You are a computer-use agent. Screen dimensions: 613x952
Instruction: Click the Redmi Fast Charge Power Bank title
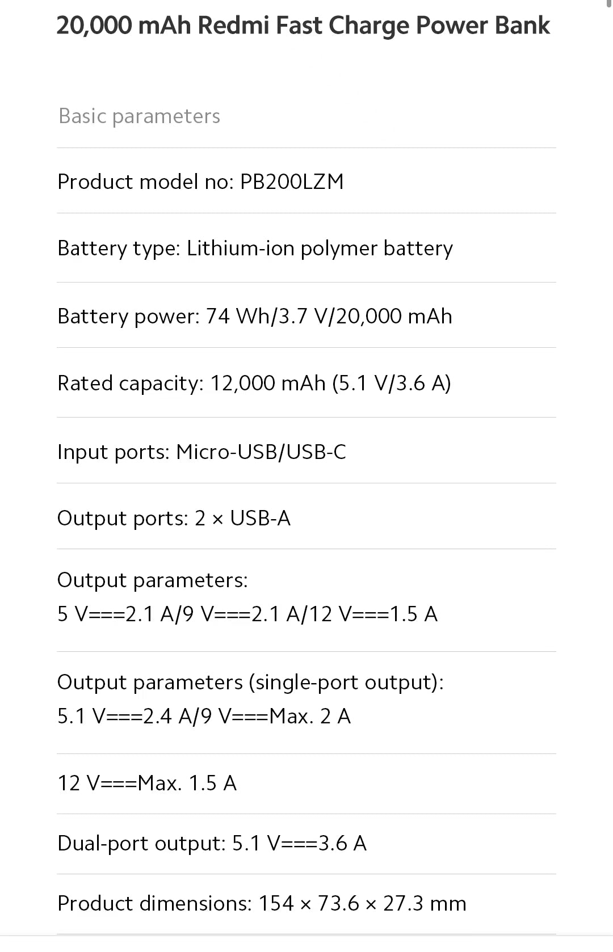click(x=303, y=26)
